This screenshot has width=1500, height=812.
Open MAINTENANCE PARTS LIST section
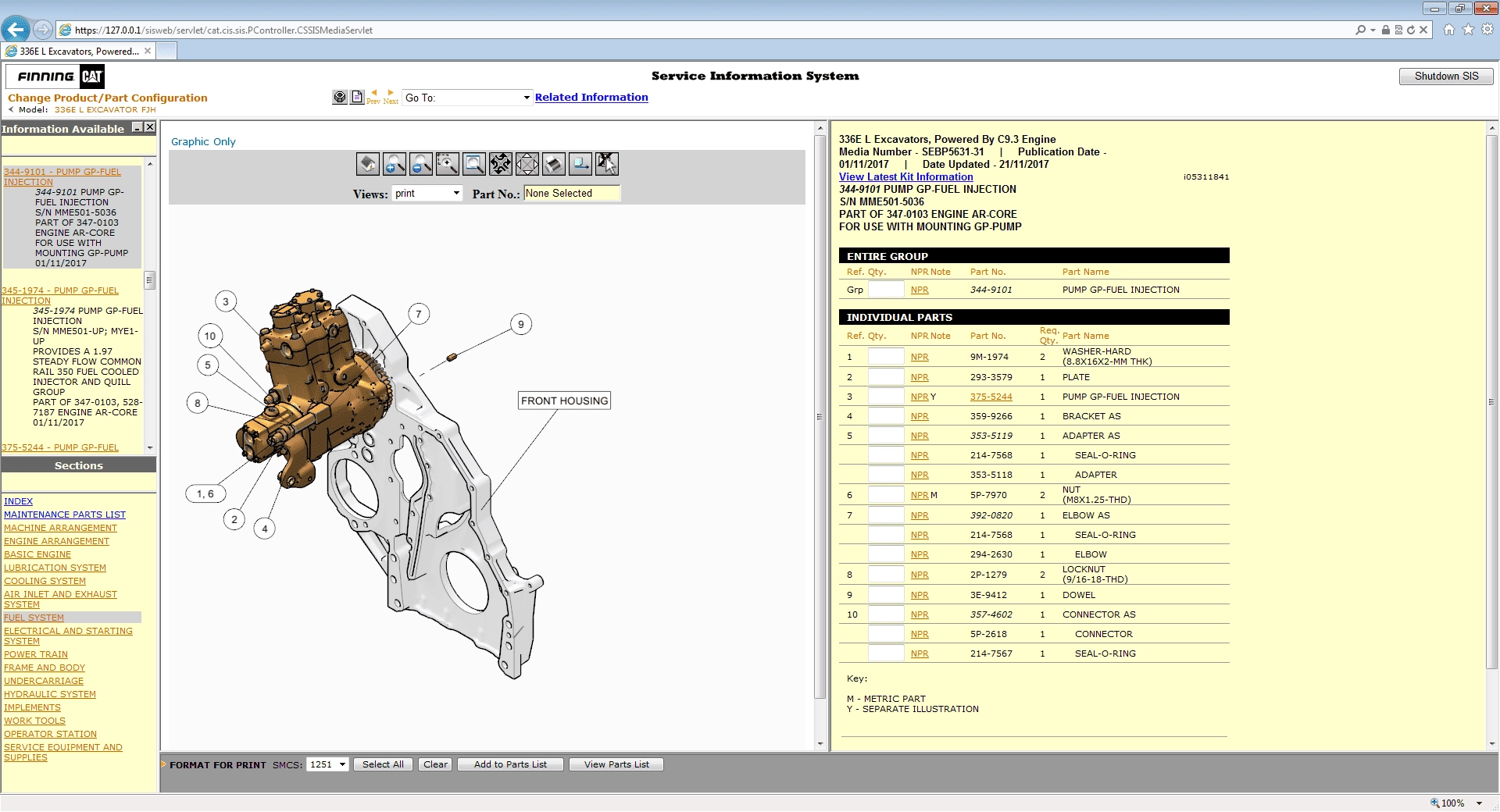coord(65,515)
